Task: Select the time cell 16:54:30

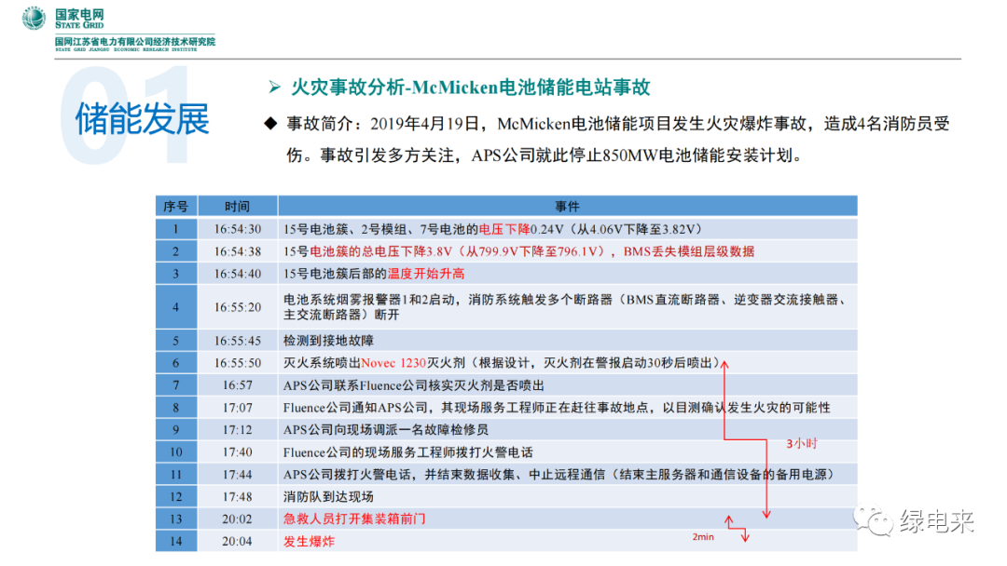Action: (x=238, y=230)
